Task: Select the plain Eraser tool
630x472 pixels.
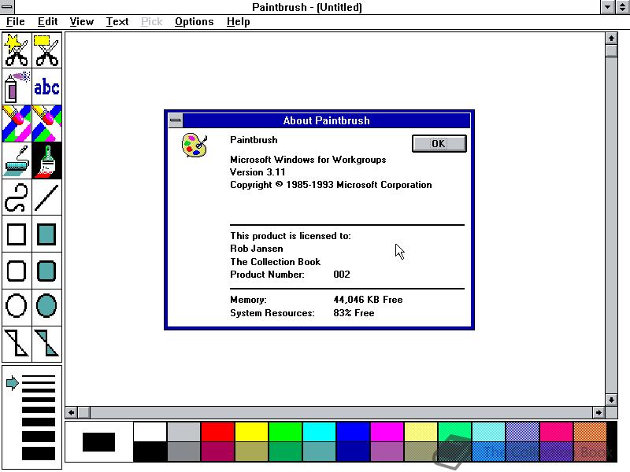Action: 47,124
